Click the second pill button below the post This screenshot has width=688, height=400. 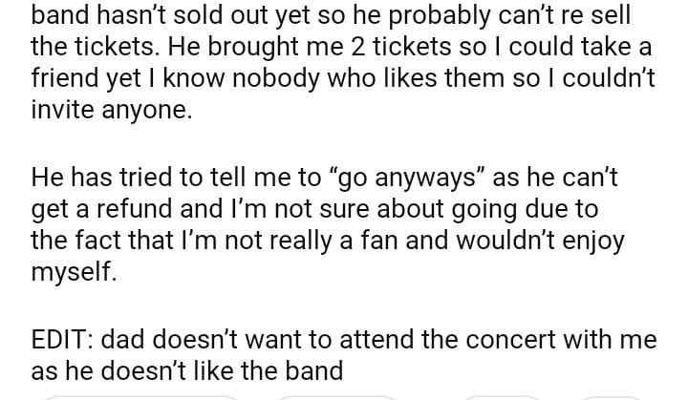[334, 396]
